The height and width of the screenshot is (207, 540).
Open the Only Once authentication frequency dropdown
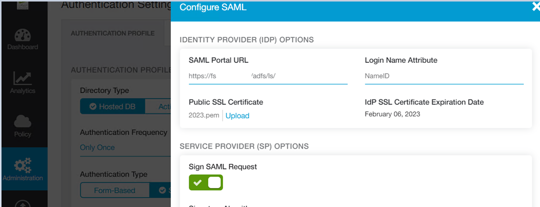126,148
